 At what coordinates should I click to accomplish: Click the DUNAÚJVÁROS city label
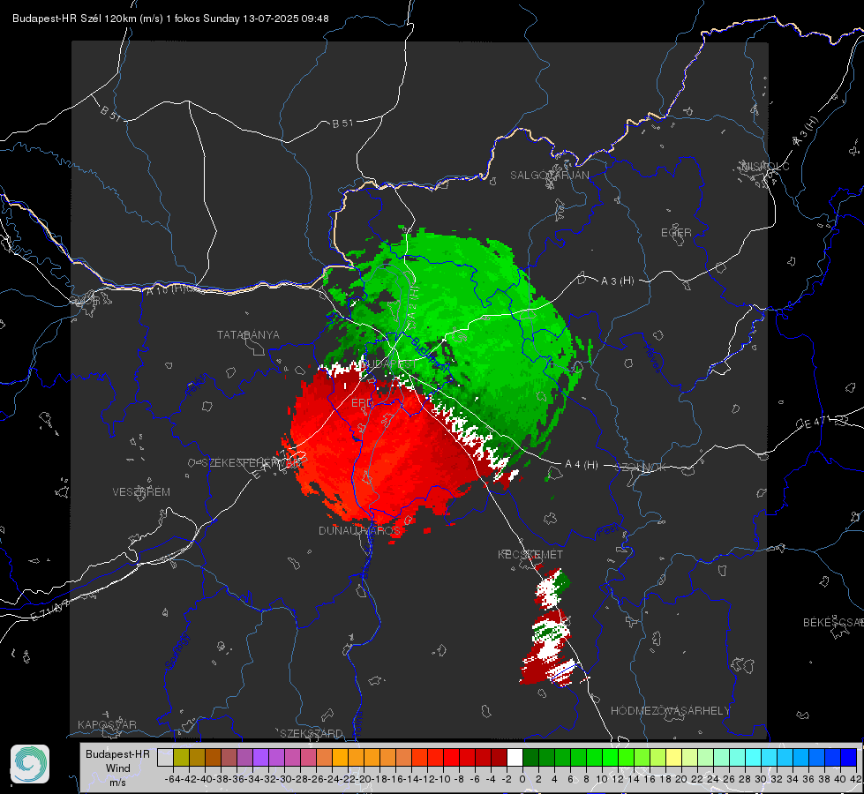(x=360, y=530)
